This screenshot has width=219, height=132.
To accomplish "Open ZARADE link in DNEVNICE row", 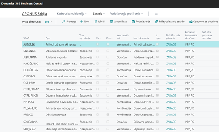I will click(x=171, y=51).
